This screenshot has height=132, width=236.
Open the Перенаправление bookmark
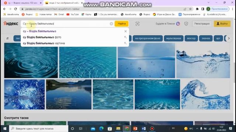pyautogui.click(x=189, y=14)
